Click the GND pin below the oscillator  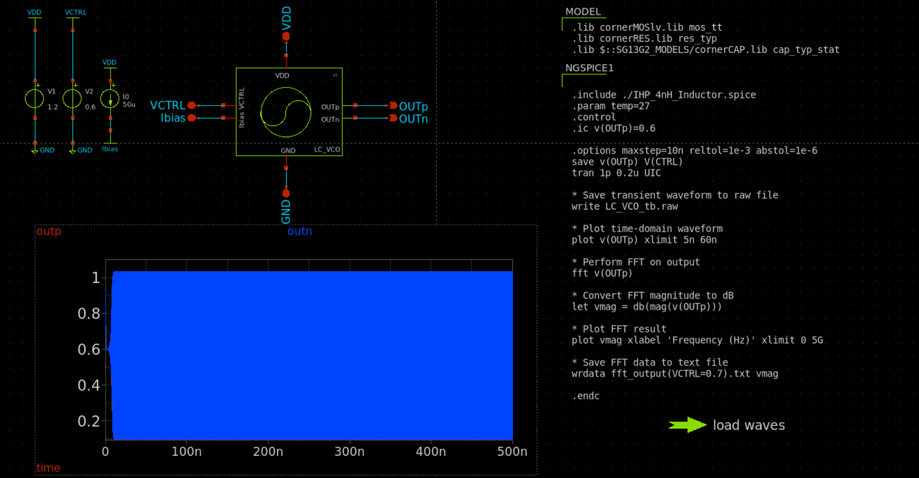click(286, 193)
